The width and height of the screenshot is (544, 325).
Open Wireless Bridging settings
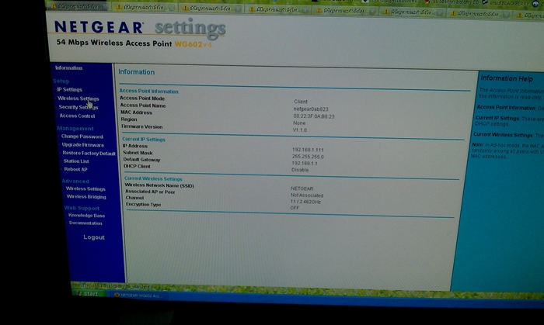pyautogui.click(x=85, y=197)
